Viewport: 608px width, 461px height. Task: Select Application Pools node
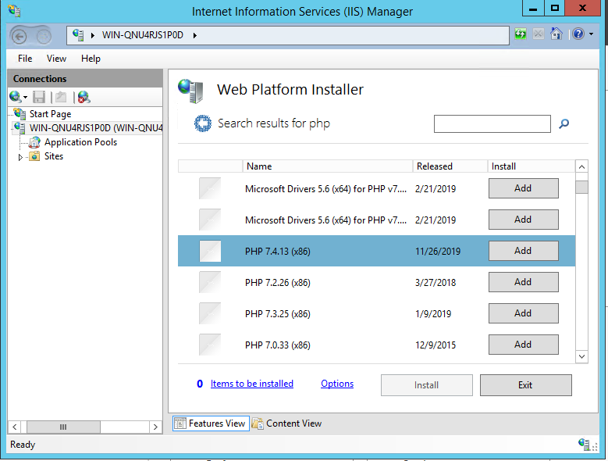point(80,142)
